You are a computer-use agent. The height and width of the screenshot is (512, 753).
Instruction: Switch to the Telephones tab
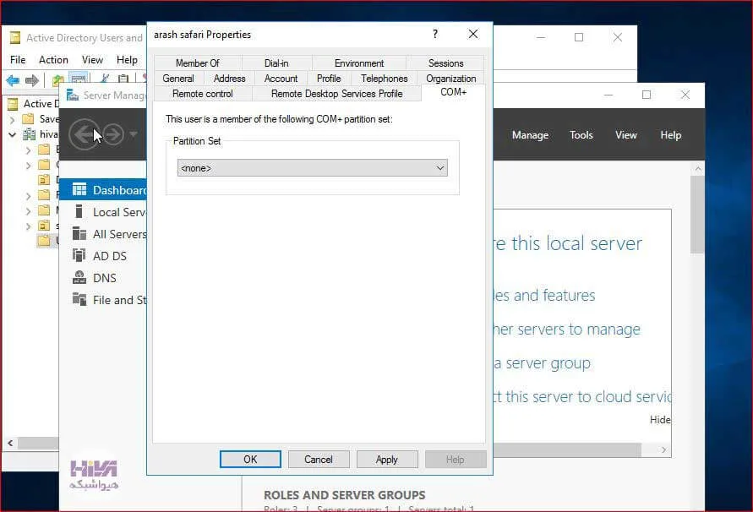coord(385,79)
